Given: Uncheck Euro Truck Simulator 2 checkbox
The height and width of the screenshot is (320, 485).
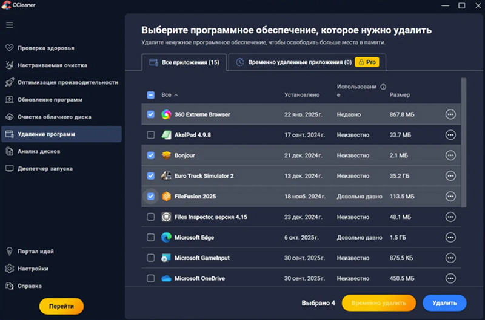Looking at the screenshot, I should click(150, 176).
